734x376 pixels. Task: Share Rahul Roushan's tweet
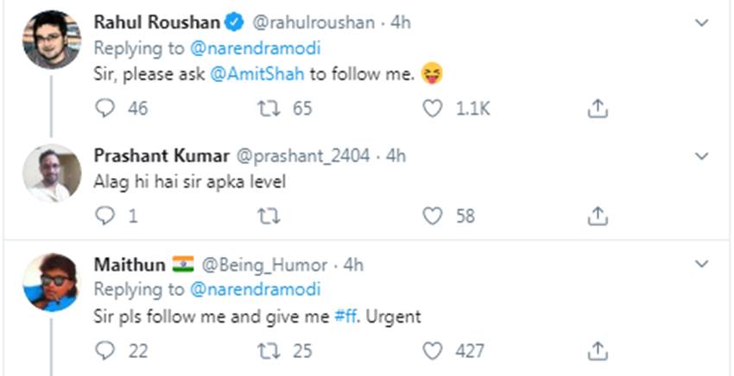(x=596, y=109)
